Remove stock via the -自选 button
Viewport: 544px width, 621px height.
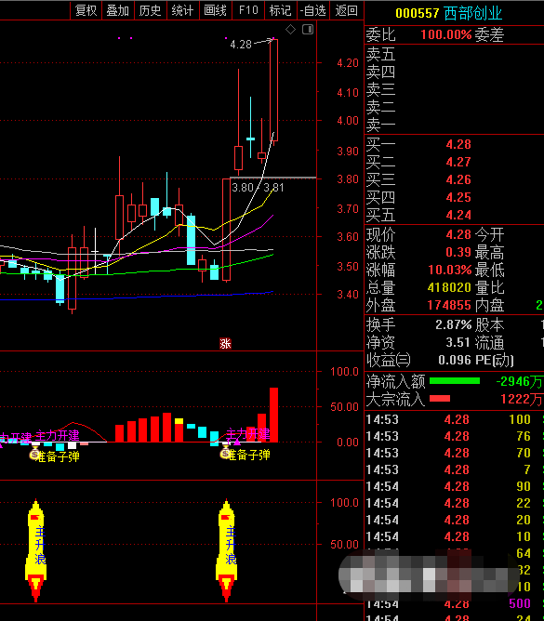[313, 10]
